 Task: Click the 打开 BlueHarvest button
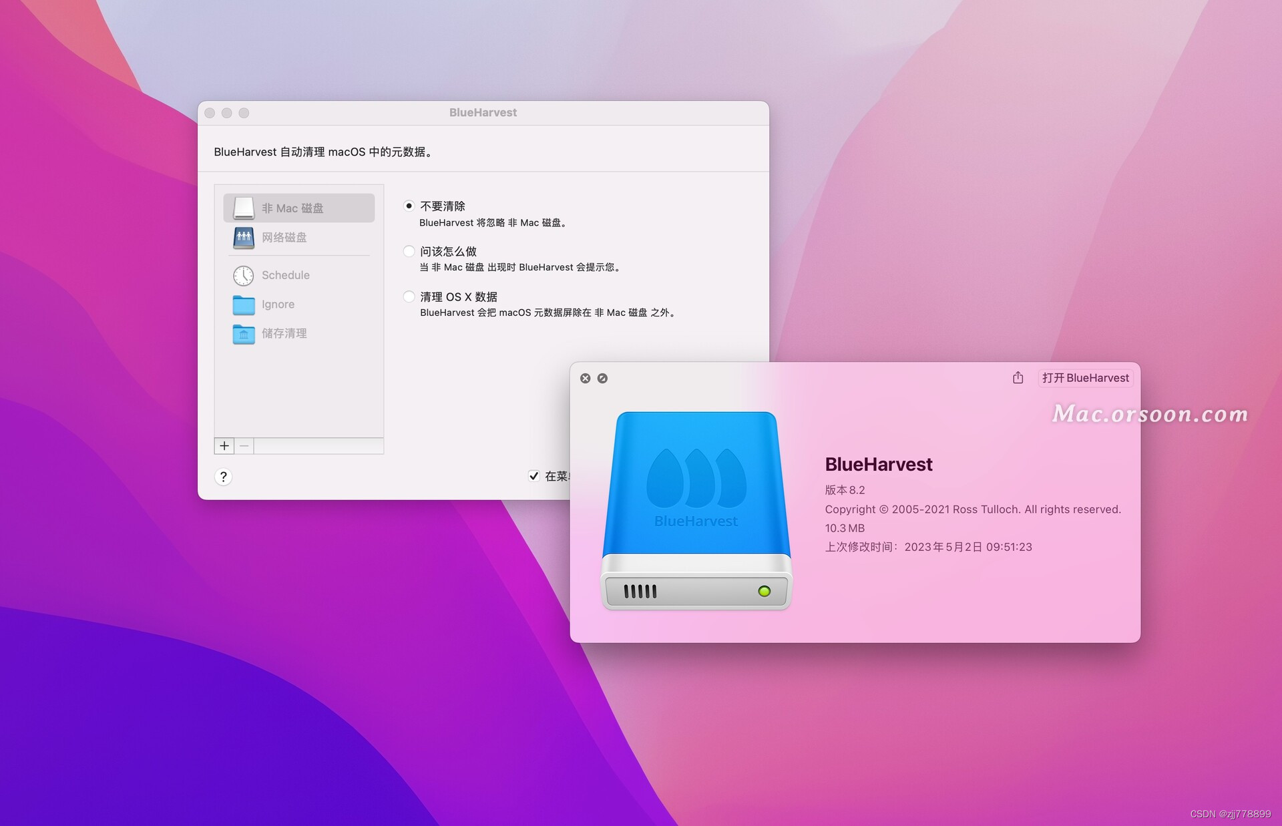coord(1084,377)
